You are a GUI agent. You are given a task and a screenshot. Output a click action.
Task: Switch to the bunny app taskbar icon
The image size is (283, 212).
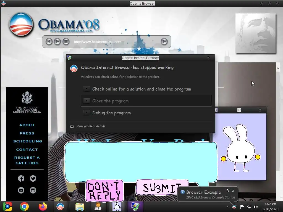coord(117,206)
